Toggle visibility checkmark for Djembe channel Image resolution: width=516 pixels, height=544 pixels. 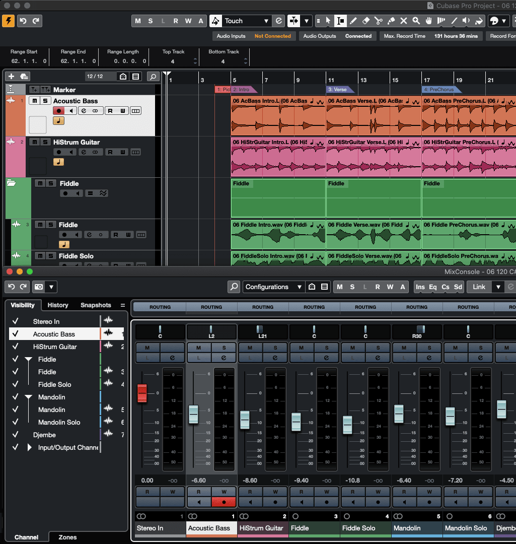[x=16, y=435]
